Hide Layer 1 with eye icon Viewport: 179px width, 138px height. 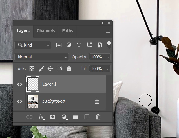(x=19, y=84)
